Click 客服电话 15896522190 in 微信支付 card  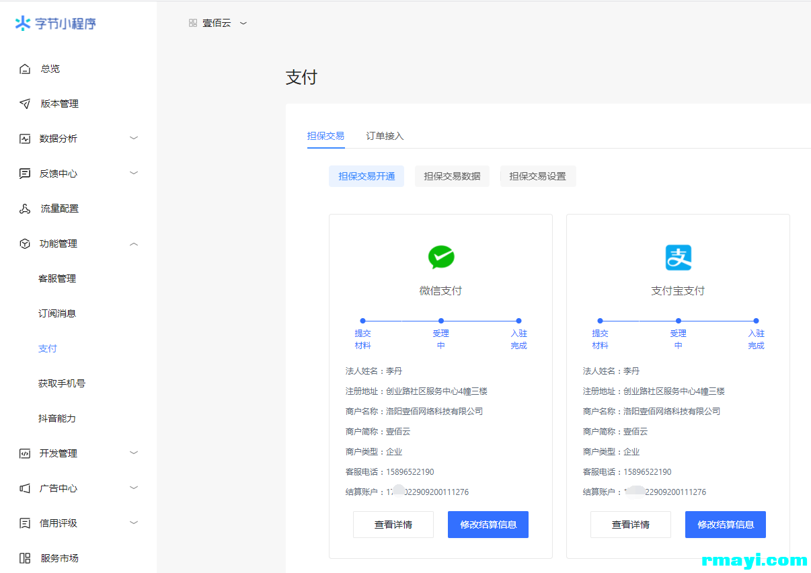[390, 471]
